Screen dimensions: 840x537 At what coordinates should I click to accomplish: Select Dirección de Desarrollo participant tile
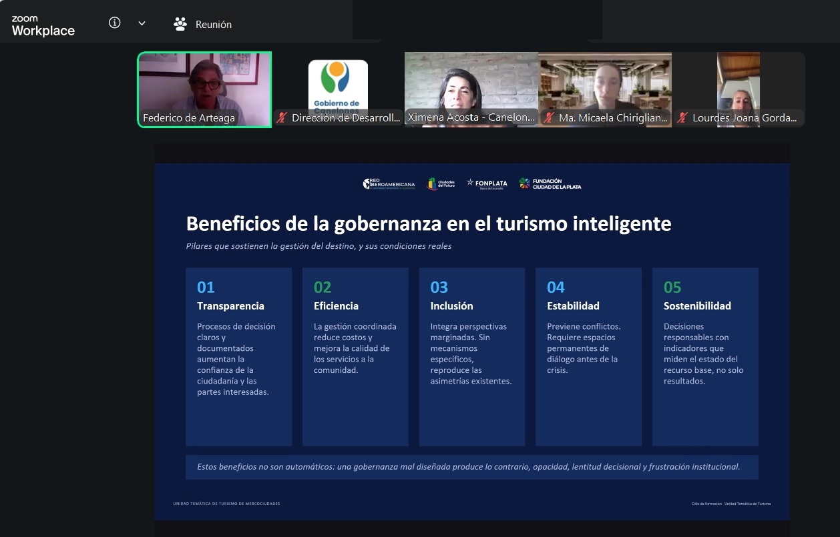(x=338, y=89)
